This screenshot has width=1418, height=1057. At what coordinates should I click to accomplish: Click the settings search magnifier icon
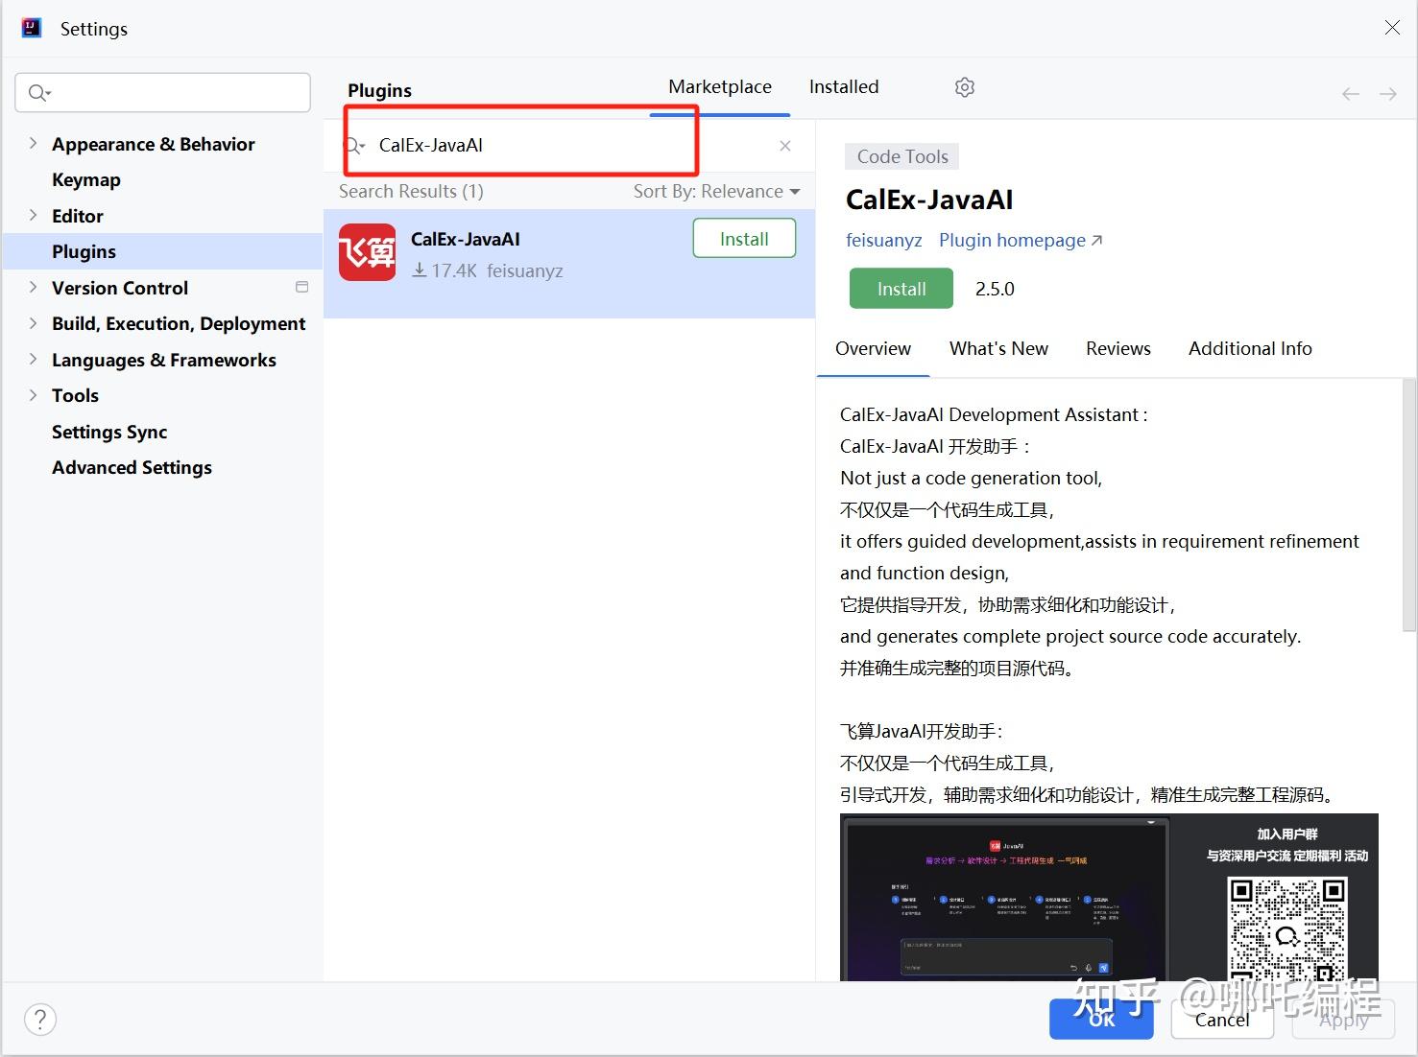39,93
